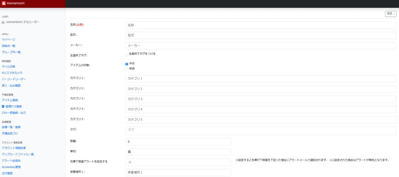The height and width of the screenshot is (177, 399).
Task: Go to グループ内一覧
Action: pos(11,52)
